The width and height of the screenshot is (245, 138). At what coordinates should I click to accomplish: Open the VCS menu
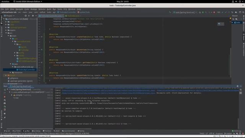point(65,9)
